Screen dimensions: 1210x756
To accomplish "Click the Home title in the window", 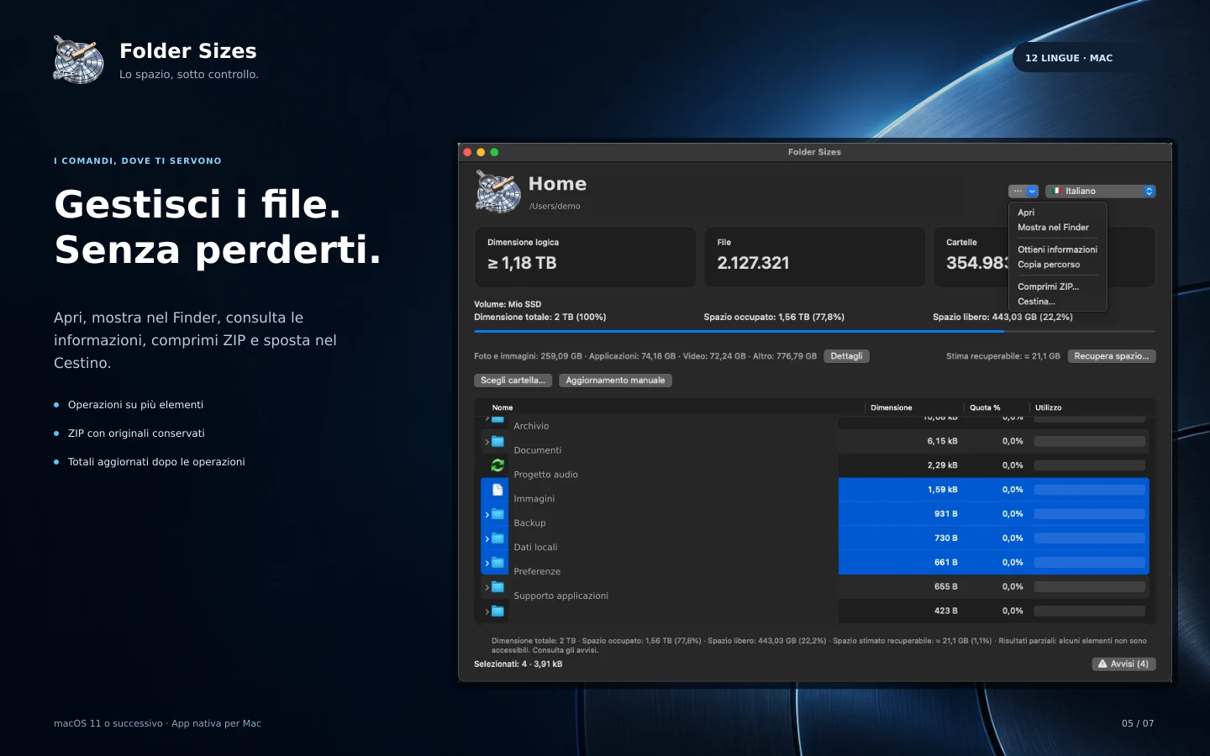I will tap(557, 184).
